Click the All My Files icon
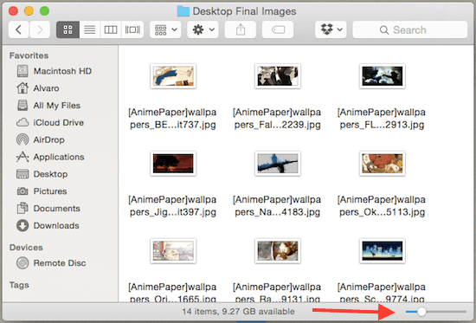The height and width of the screenshot is (323, 476). (23, 106)
